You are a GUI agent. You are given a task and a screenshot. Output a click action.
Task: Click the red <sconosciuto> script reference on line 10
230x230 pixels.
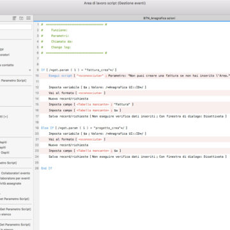click(x=90, y=76)
